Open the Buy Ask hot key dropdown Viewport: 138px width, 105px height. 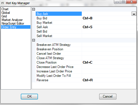134,14
